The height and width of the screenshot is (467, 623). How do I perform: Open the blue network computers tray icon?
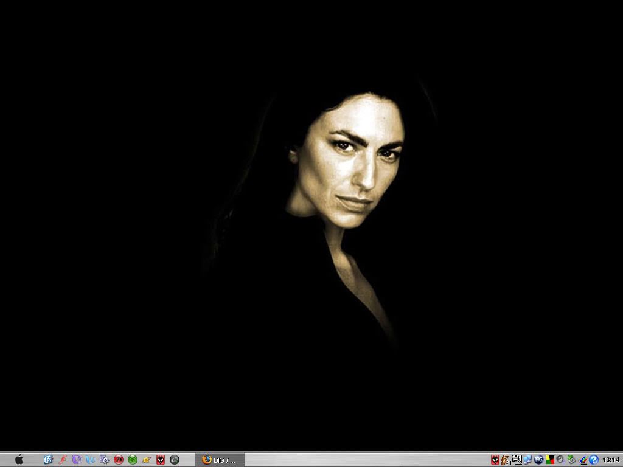click(527, 460)
